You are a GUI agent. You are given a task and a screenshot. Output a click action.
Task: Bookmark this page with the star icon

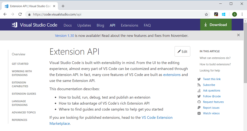click(206, 14)
